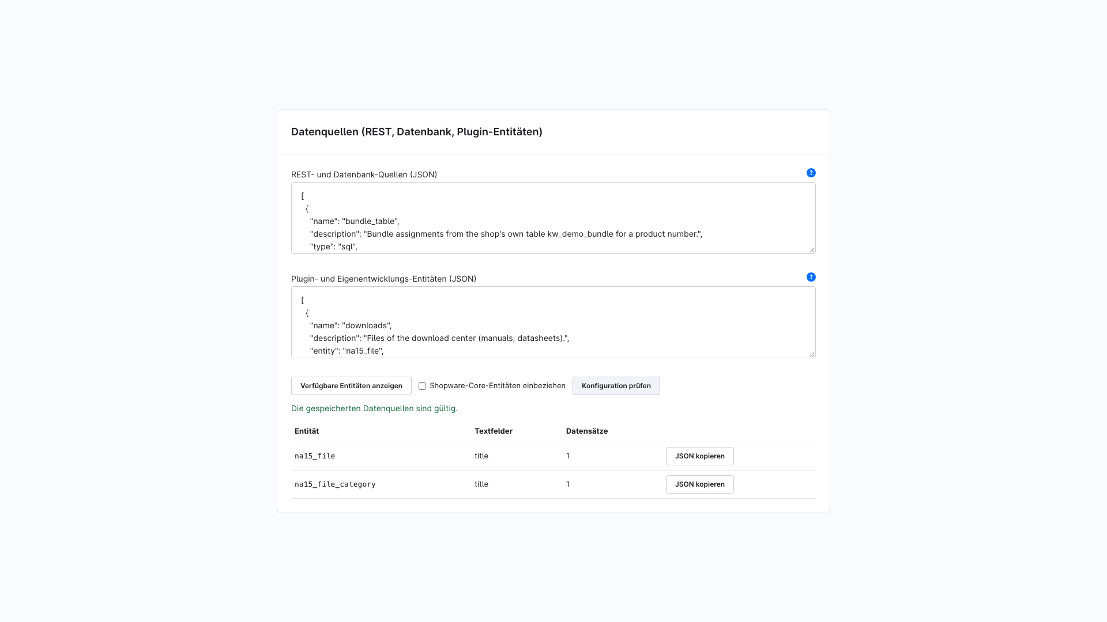1107x622 pixels.
Task: Click label 'Plugin- und Eigenentwicklungs-Entitäten (JSON)'
Action: (x=383, y=279)
